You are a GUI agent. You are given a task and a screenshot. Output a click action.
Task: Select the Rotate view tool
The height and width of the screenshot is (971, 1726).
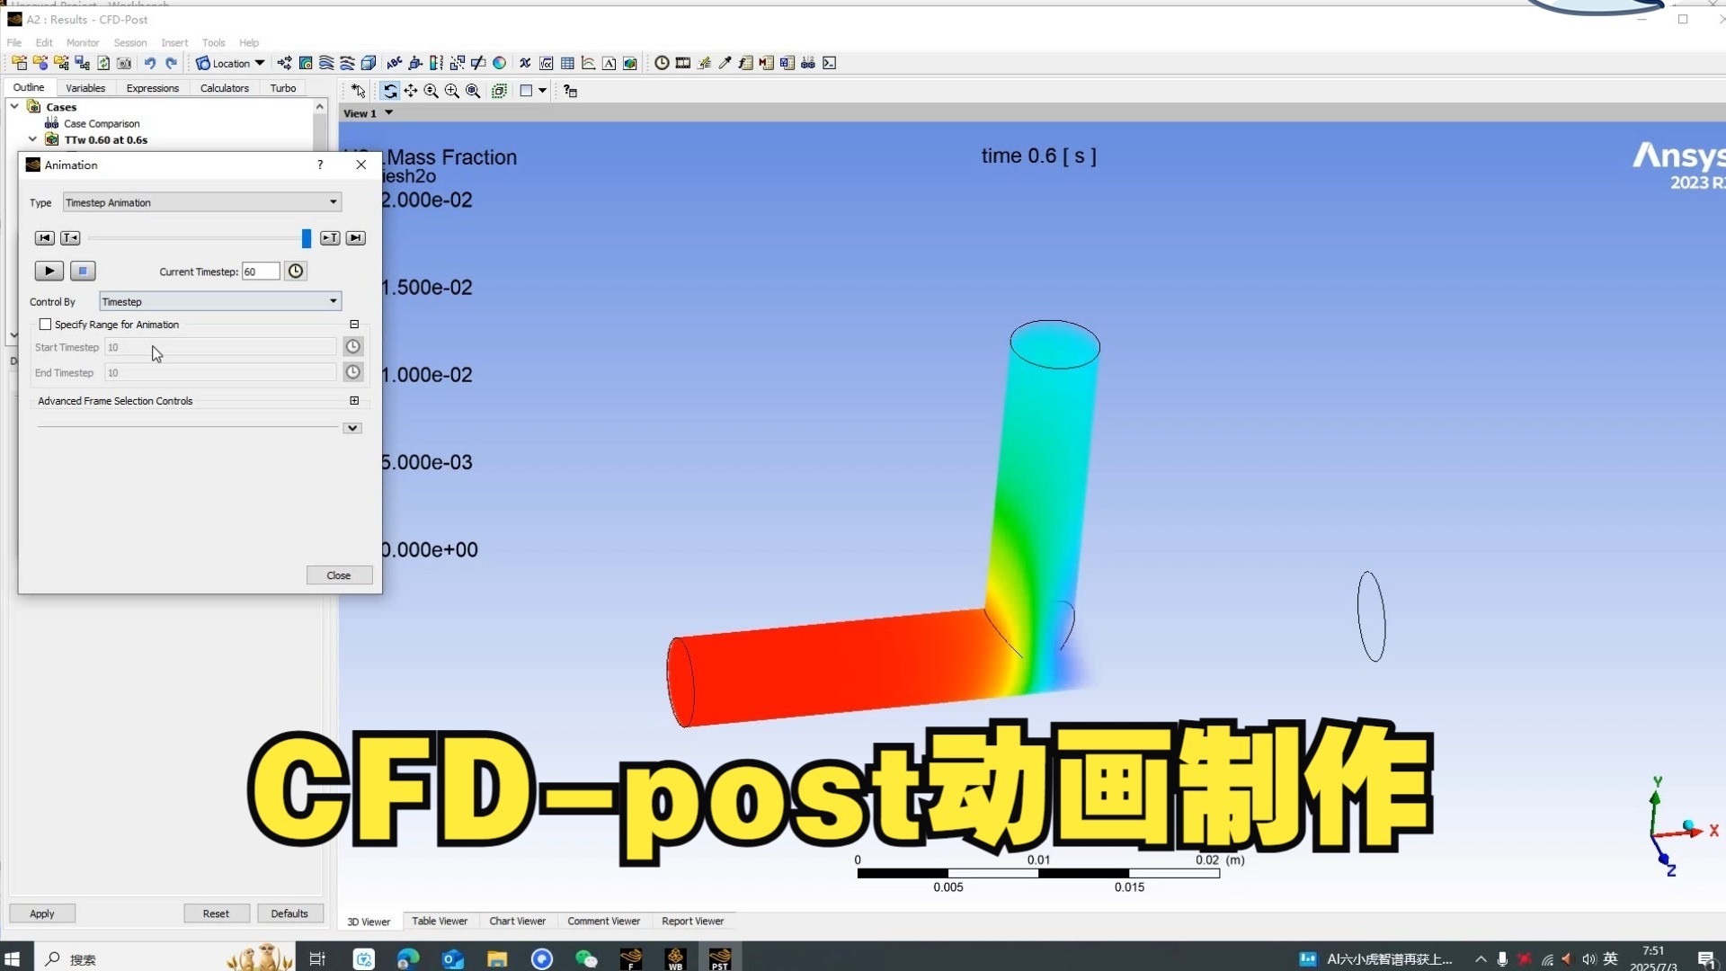389,91
